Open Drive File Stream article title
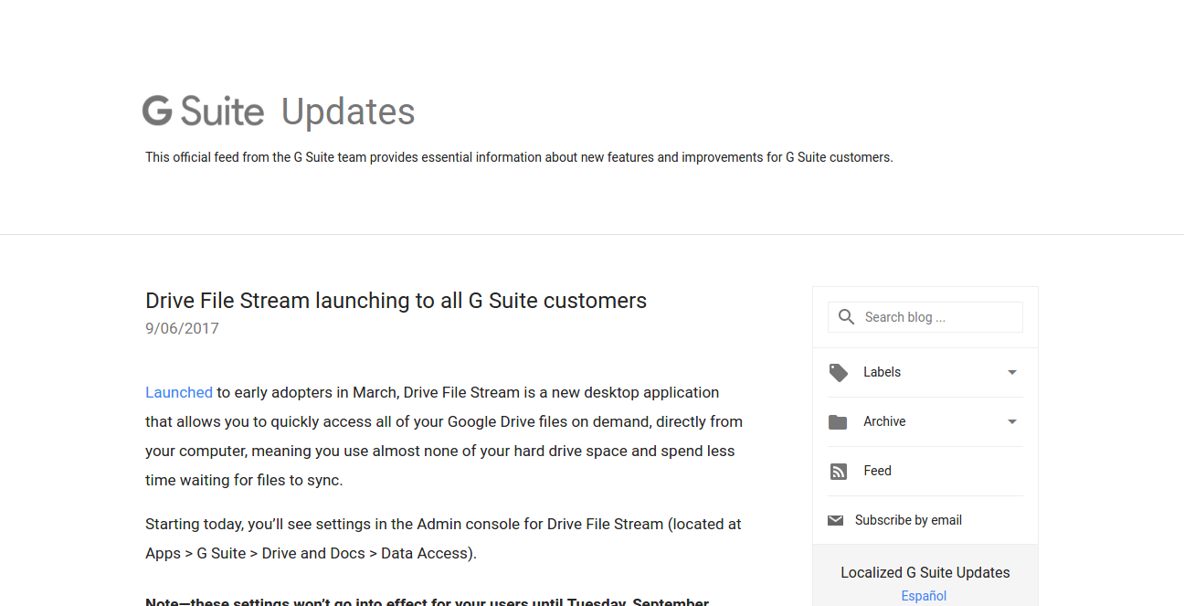Image resolution: width=1184 pixels, height=606 pixels. tap(396, 301)
